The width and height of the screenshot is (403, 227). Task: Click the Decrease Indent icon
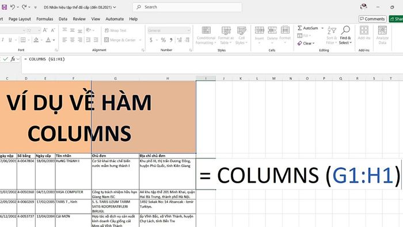coord(88,40)
